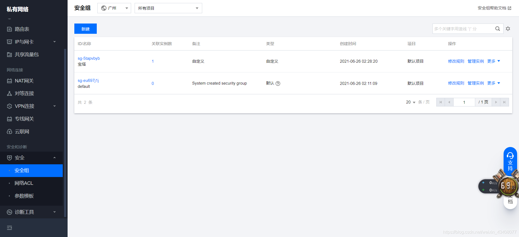Screen dimensions: 519x237
Task: Open the 广州 region dropdown
Action: tap(114, 8)
